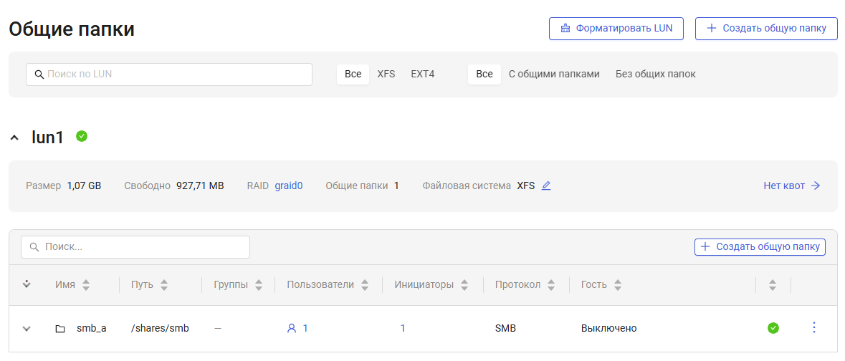The width and height of the screenshot is (845, 361).
Task: Open Нет квот quota link
Action: (x=791, y=186)
